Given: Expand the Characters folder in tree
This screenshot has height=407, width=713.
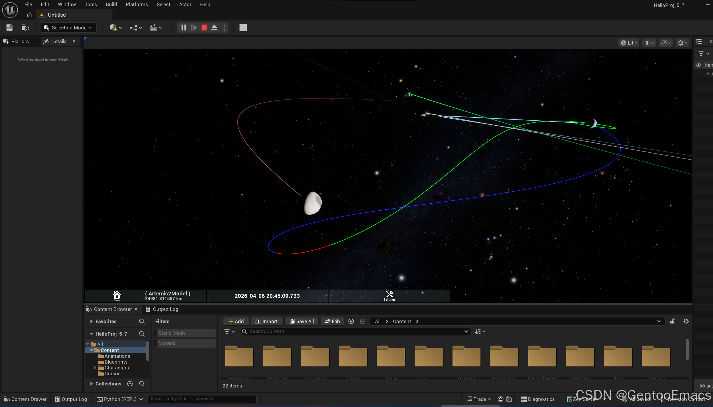Looking at the screenshot, I should [95, 368].
